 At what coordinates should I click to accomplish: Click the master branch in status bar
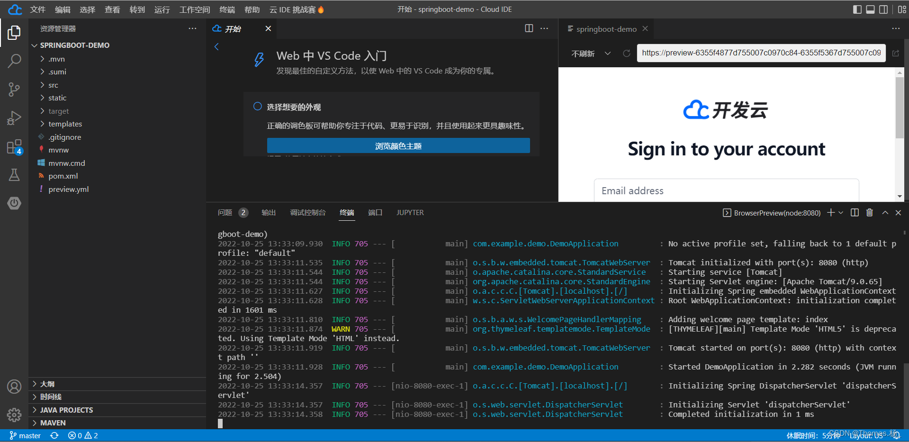26,435
